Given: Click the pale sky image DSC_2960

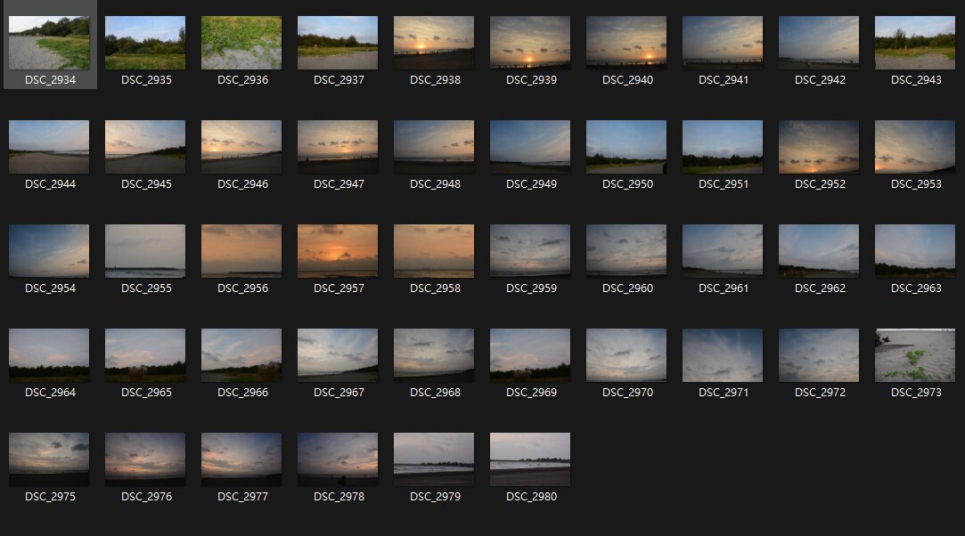Looking at the screenshot, I should [626, 250].
